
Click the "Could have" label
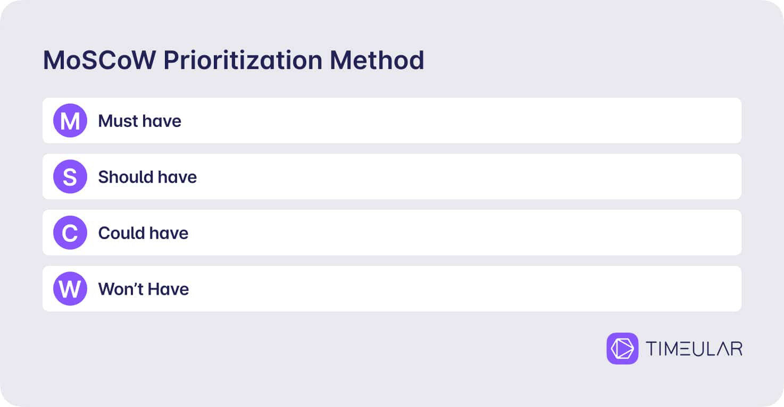point(144,233)
